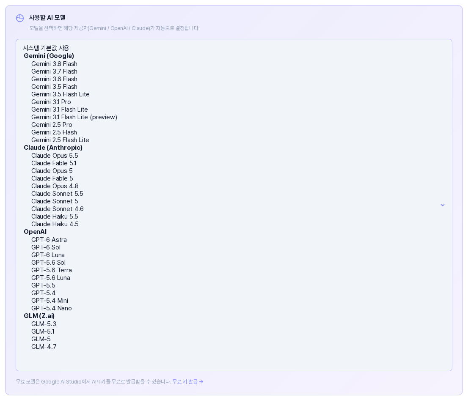
Task: Select 시스템 기본값 사용 option
Action: pos(46,48)
